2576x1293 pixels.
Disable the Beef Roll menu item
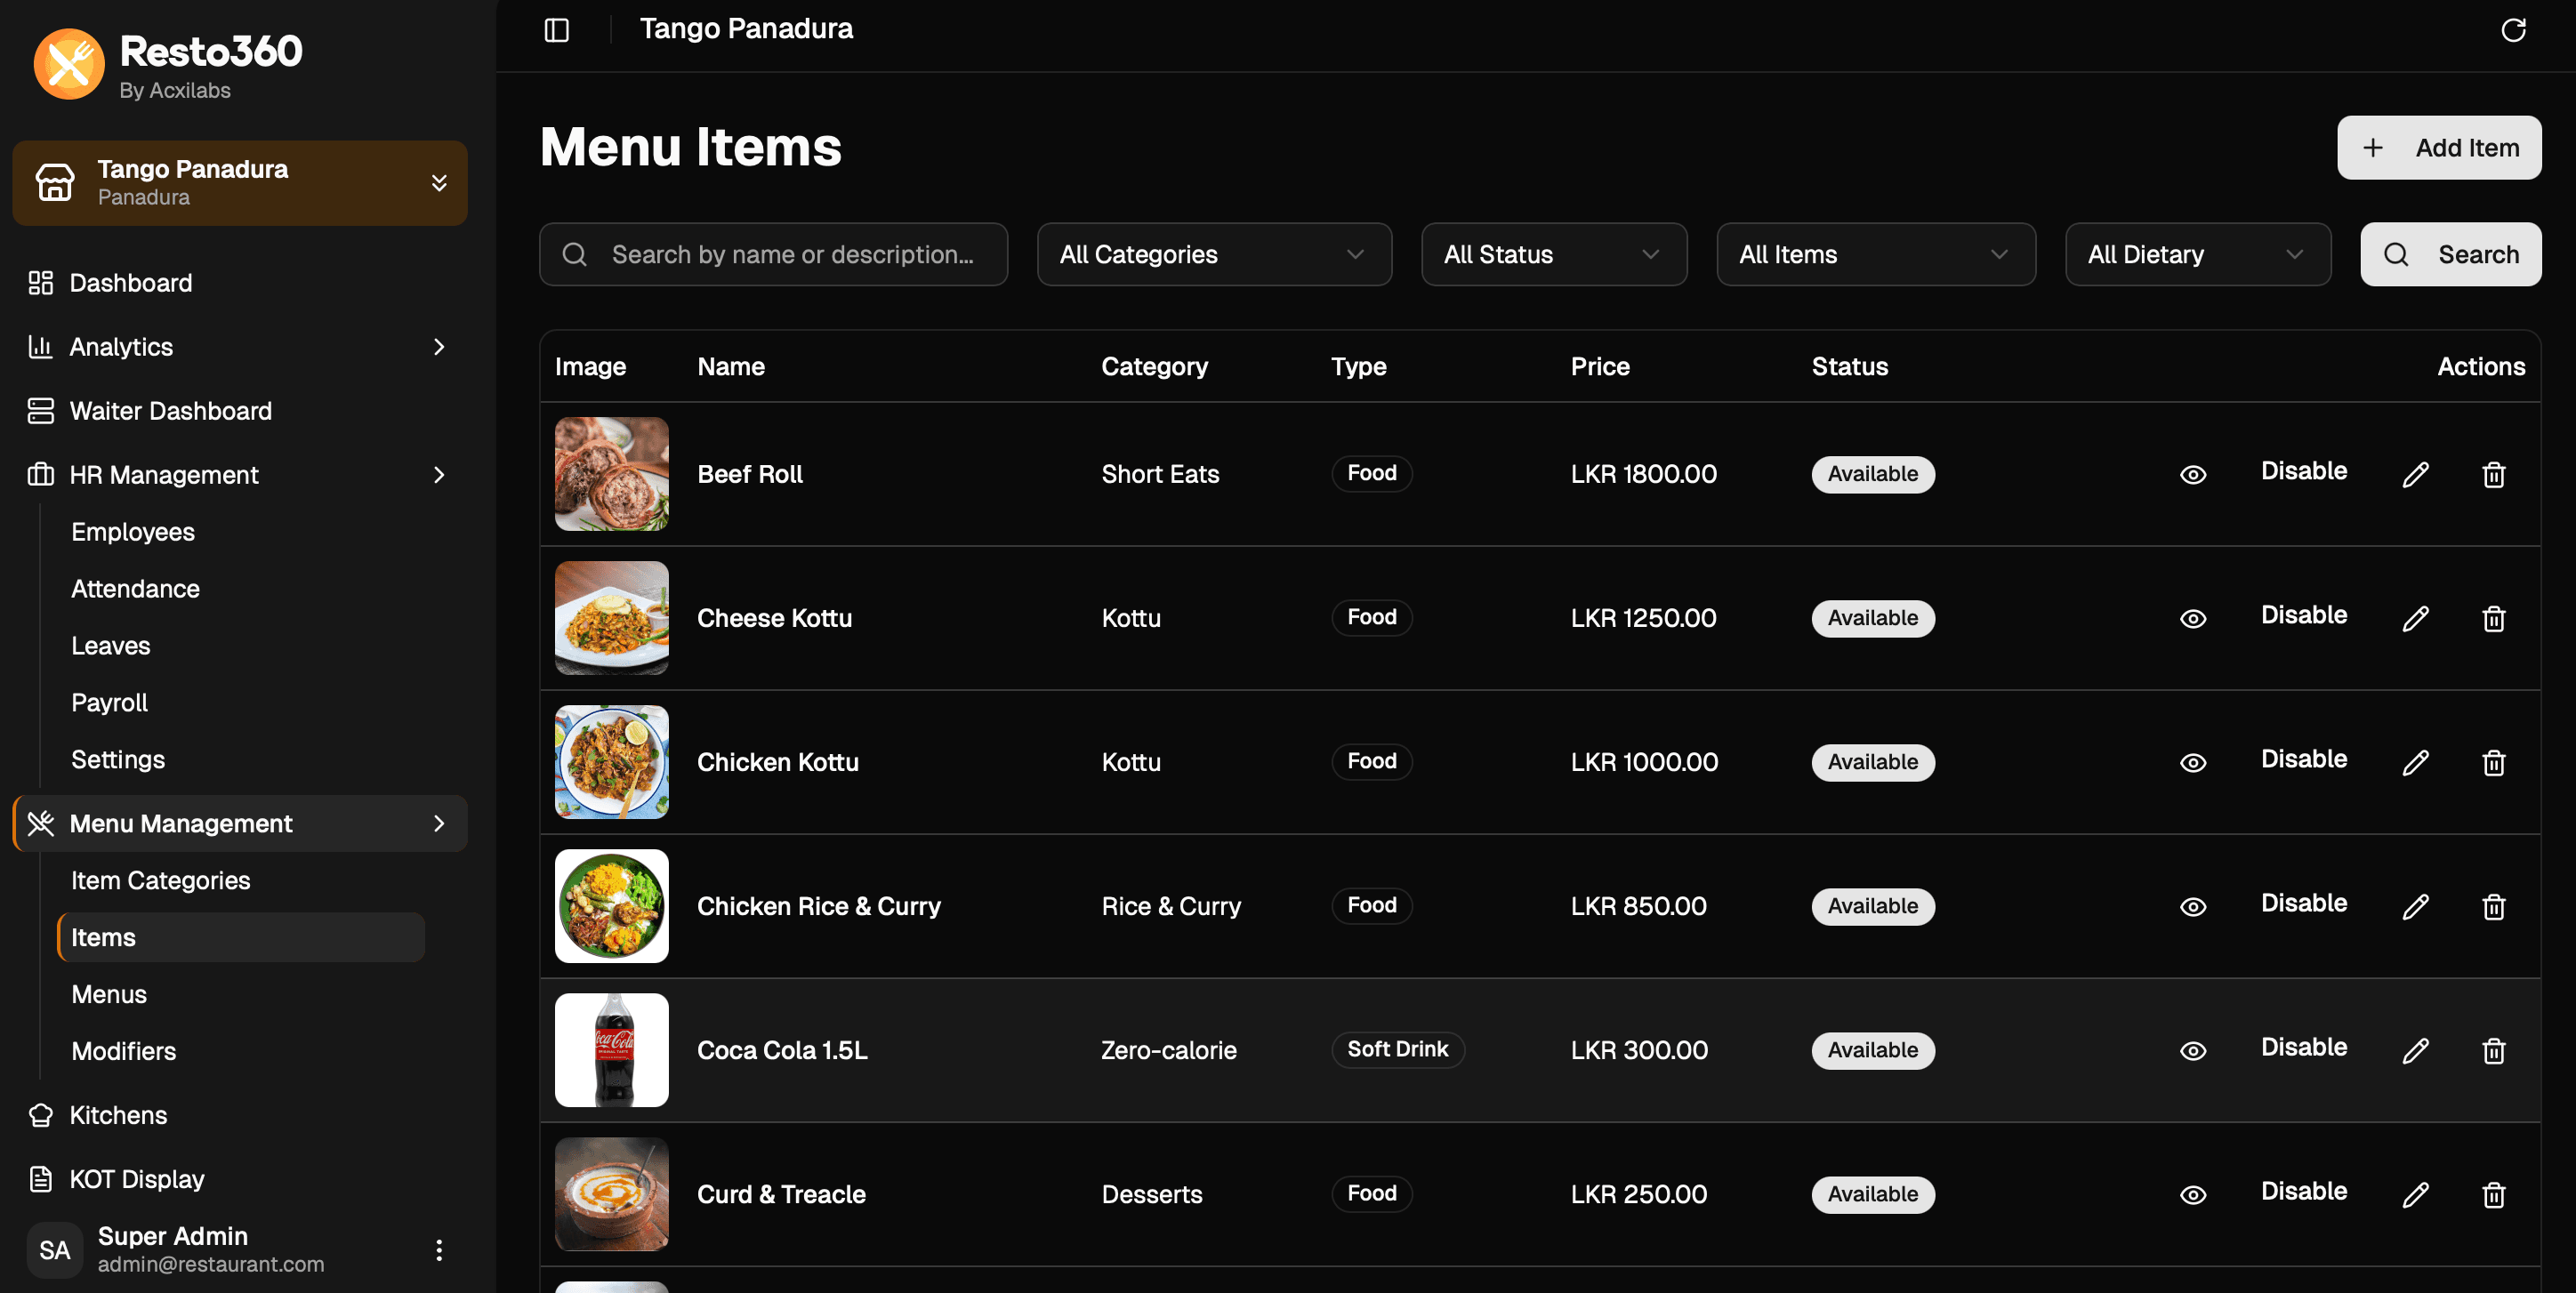[x=2303, y=471]
